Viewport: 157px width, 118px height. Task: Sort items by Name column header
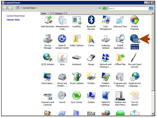pos(45,13)
